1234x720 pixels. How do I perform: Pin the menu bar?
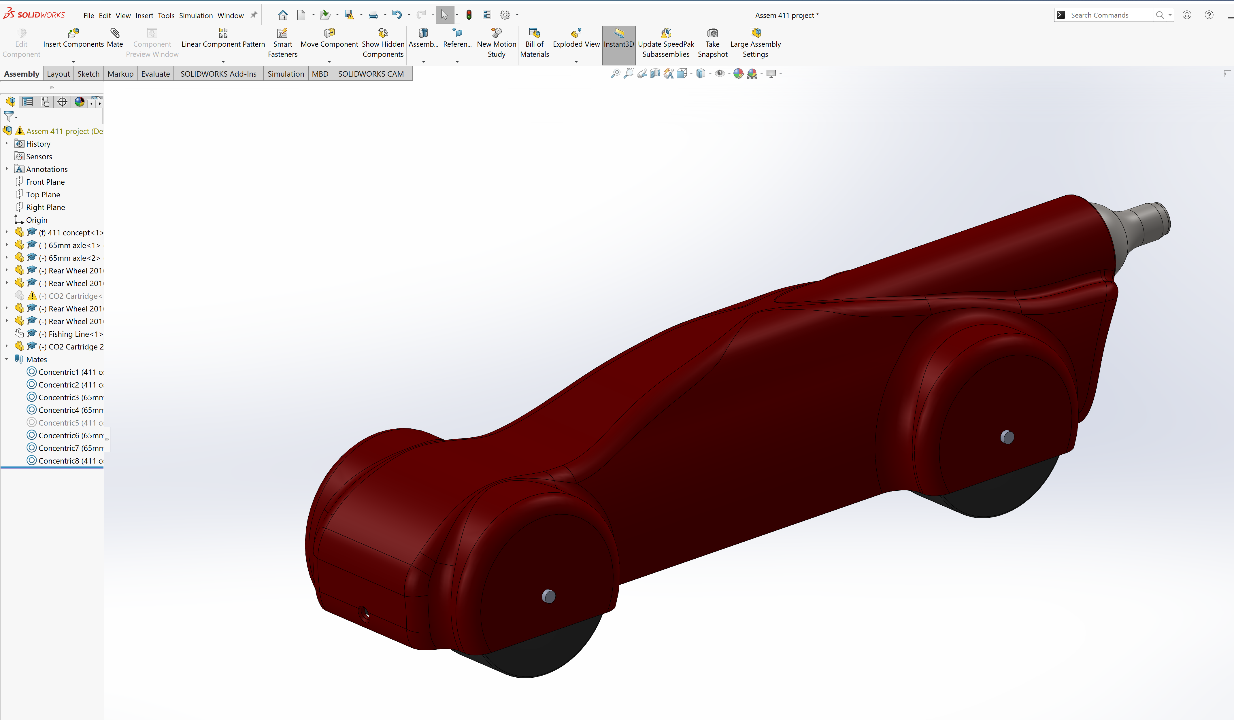point(254,15)
